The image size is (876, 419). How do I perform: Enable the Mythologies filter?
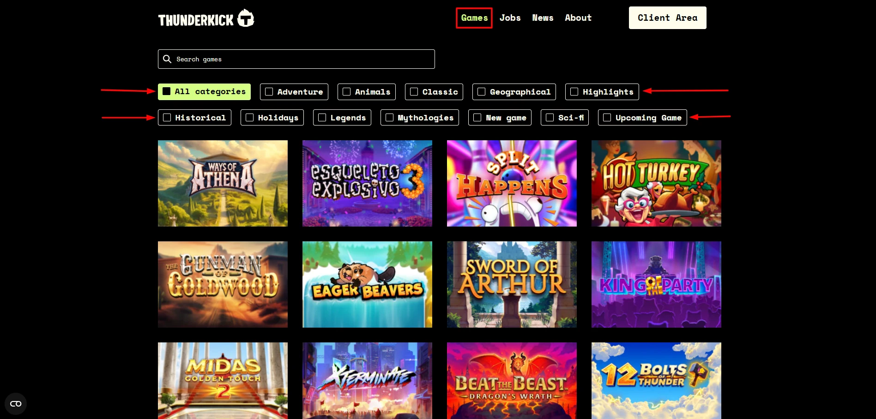[x=419, y=118]
